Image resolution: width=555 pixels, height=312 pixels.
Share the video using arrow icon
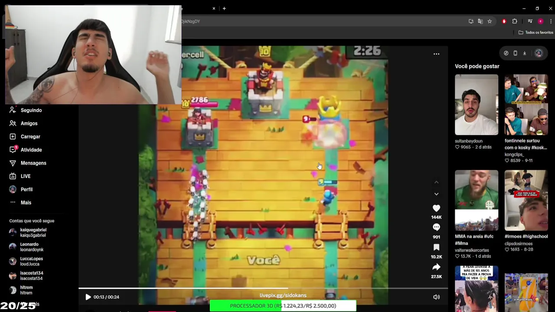point(436,267)
